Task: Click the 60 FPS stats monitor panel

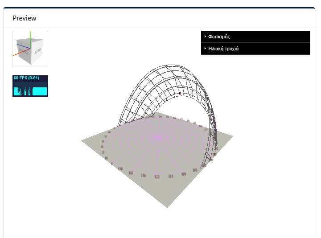Action: 30,86
